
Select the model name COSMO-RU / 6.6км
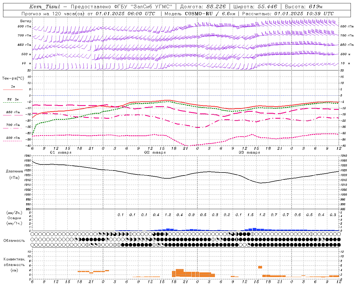point(210,14)
